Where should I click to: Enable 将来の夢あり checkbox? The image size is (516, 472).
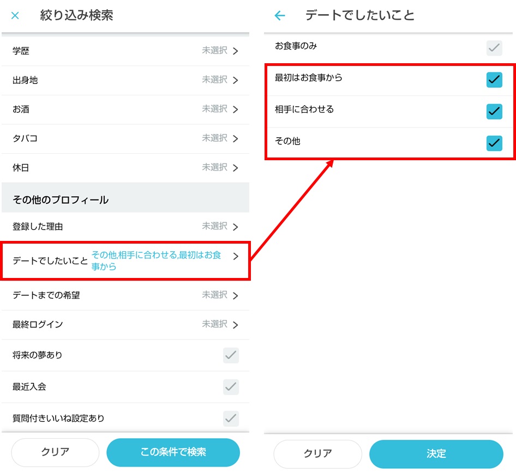[x=231, y=355]
